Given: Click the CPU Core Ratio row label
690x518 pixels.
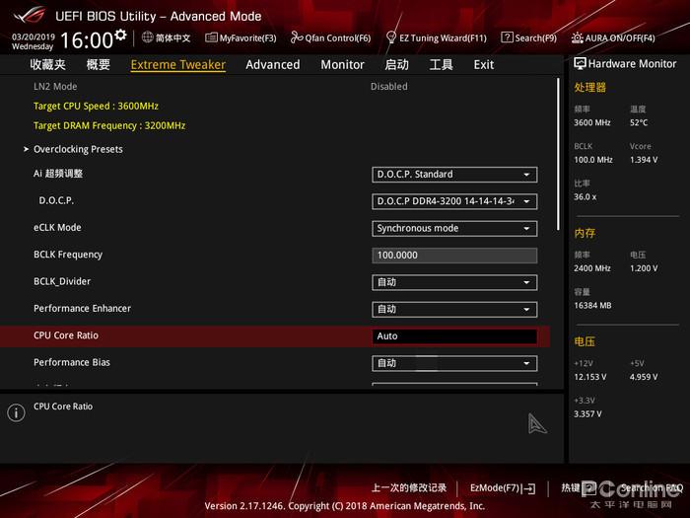Looking at the screenshot, I should click(66, 335).
